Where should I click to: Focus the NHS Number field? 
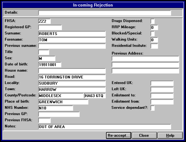(x=56, y=108)
